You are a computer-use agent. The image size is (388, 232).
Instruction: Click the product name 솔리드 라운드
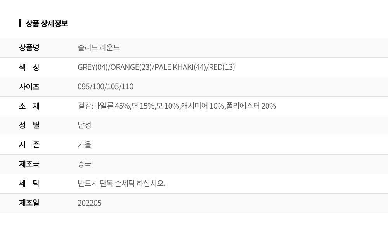coord(99,48)
